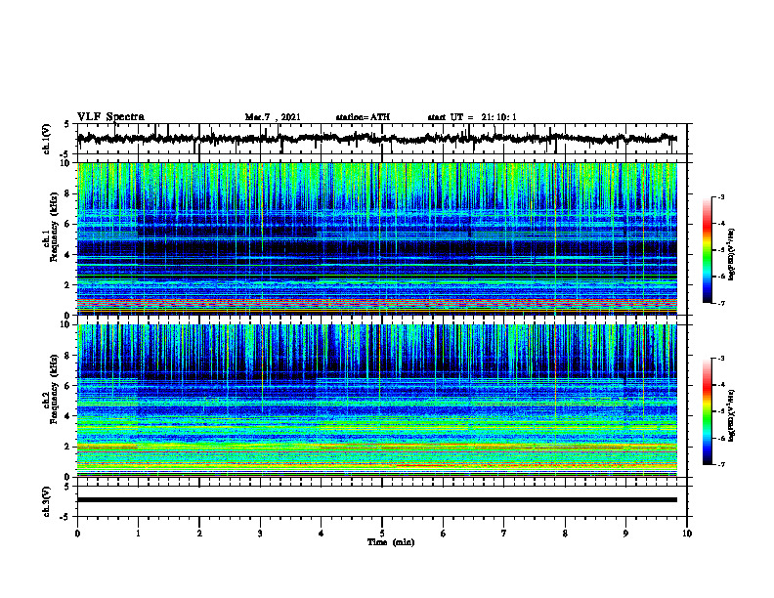Click the "Time (min)" x-axis label
Screen dimensions: 774x598
(391, 542)
